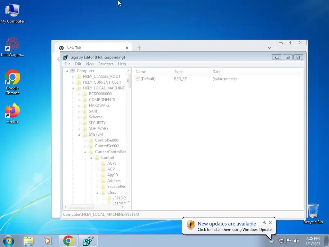The image size is (329, 247).
Task: Open the Action Center flag icon
Action: [289, 241]
